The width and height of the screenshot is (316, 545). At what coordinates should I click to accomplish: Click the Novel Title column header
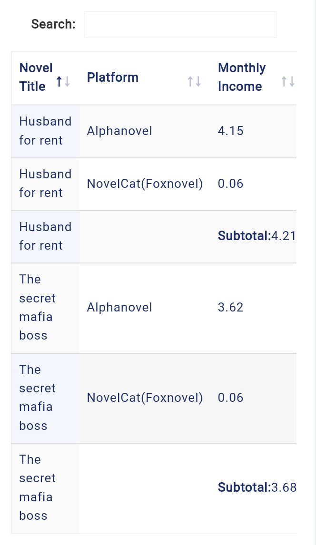46,78
